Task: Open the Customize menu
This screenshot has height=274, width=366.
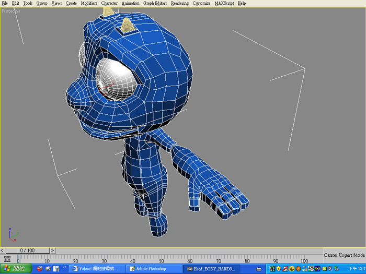Action: click(201, 3)
